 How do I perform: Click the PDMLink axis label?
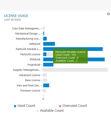coord(35,59)
